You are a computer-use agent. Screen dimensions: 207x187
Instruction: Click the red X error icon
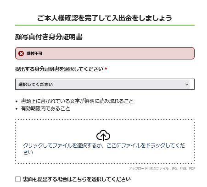coord(21,53)
